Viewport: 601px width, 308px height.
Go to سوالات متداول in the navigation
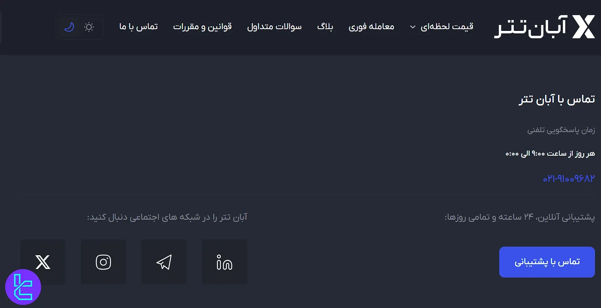click(275, 27)
